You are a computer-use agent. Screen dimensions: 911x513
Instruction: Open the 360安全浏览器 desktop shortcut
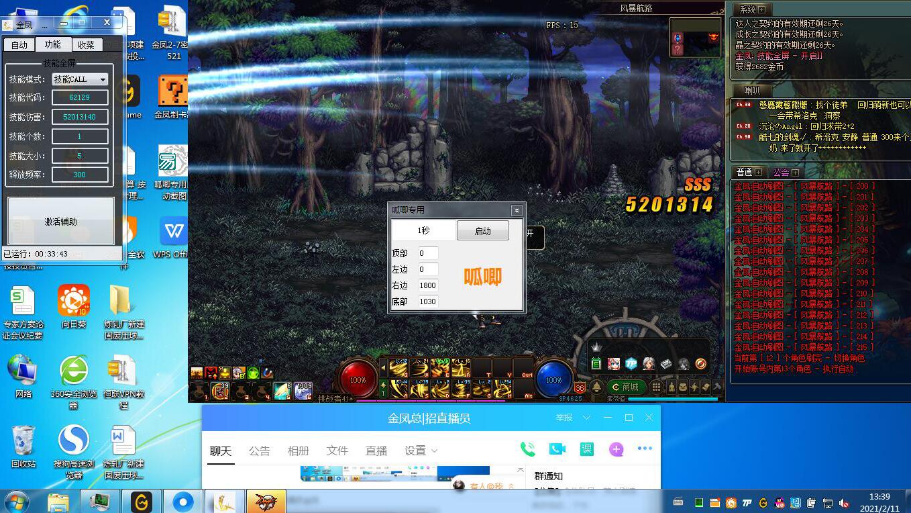point(74,381)
